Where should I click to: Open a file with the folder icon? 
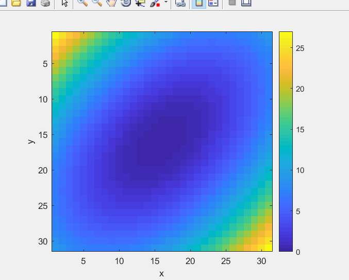16,3
